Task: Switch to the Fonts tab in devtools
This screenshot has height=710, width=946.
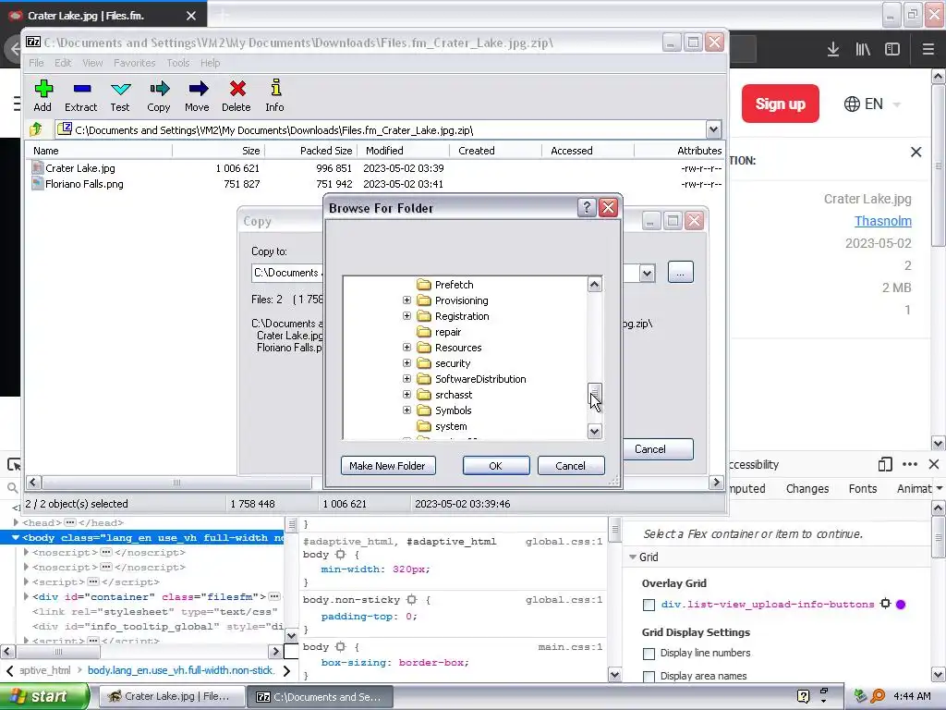Action: click(x=863, y=488)
